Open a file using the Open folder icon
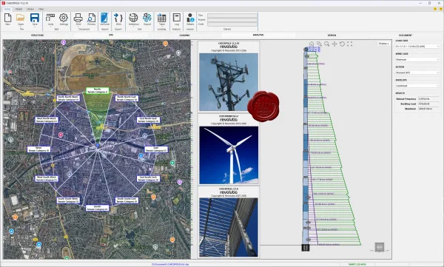 [21, 18]
